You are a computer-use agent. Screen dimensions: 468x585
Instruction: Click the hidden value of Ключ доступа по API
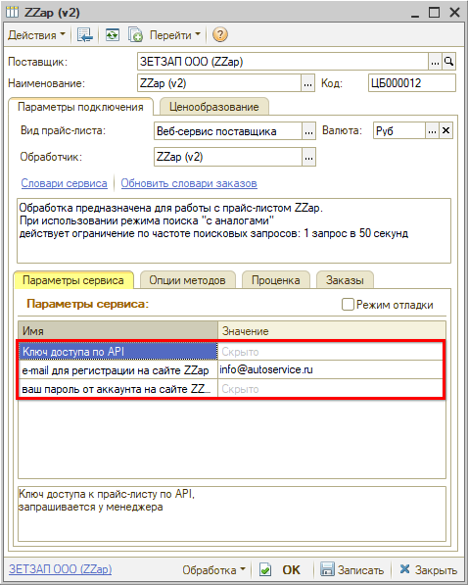pyautogui.click(x=330, y=351)
